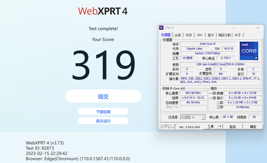This screenshot has height=163, width=267.
Task: Open the 关于 tab in CPU-Z
Action: pyautogui.click(x=238, y=35)
